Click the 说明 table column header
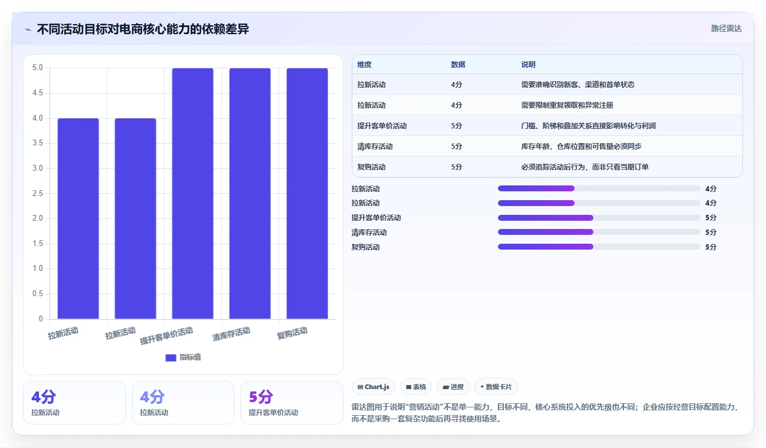 pyautogui.click(x=528, y=65)
